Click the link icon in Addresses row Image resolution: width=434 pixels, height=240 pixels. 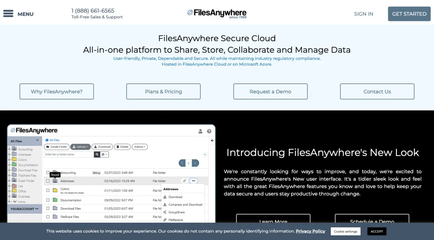[x=184, y=181]
